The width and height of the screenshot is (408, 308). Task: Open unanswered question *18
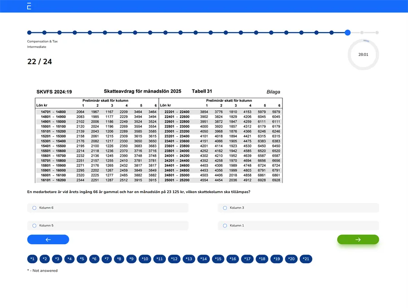coord(262,259)
